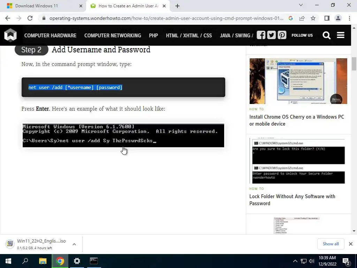This screenshot has width=357, height=268.
Task: Click the net user /add command code block
Action: [123, 87]
